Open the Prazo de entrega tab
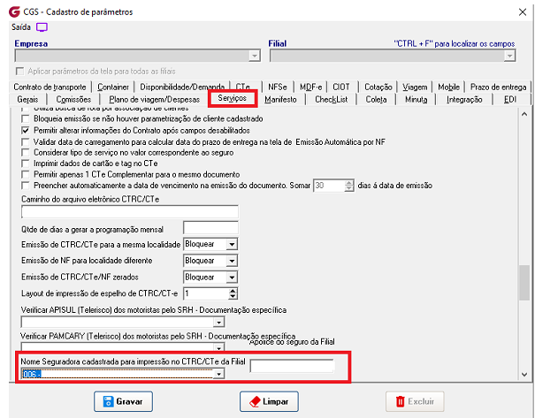 click(x=498, y=87)
